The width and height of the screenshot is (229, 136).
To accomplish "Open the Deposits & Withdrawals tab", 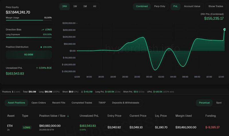I will [x=126, y=103].
